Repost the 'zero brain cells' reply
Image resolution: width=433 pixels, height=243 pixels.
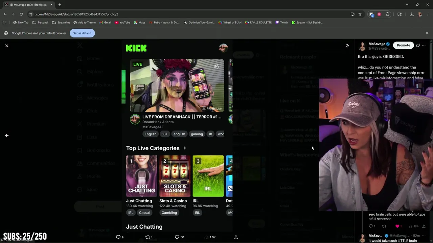pyautogui.click(x=384, y=226)
